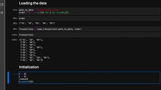
Task: Click the [7]: prompt label
Action: 15,10
